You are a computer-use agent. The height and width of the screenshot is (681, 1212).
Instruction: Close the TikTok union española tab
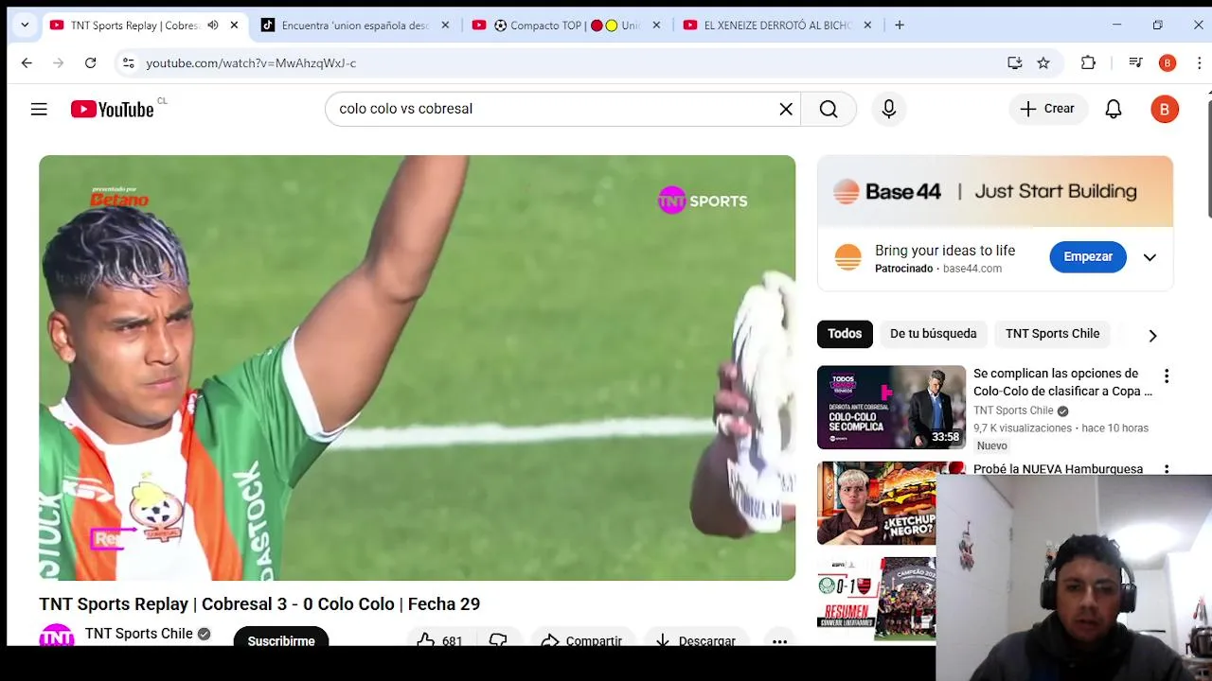445,26
